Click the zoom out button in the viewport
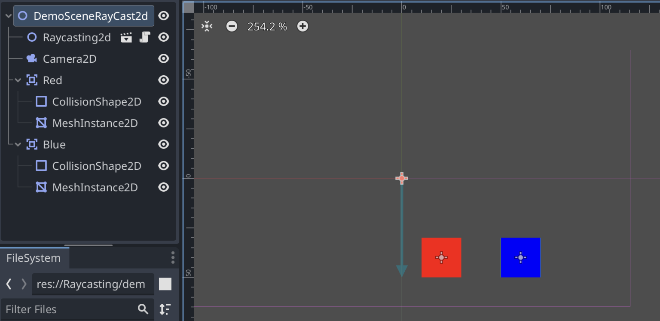The image size is (660, 321). point(232,26)
